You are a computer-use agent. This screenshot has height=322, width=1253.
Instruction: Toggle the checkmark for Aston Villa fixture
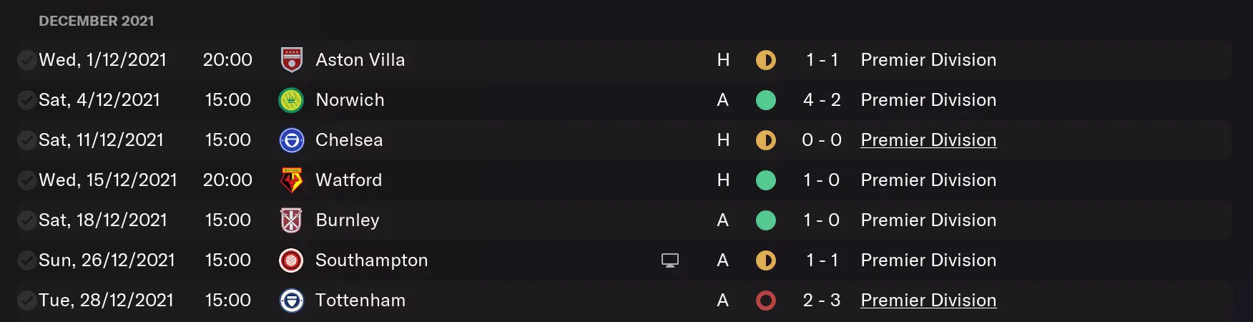(26, 60)
